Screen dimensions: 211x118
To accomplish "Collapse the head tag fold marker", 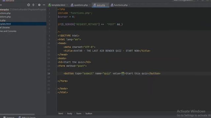I will point(57,43).
